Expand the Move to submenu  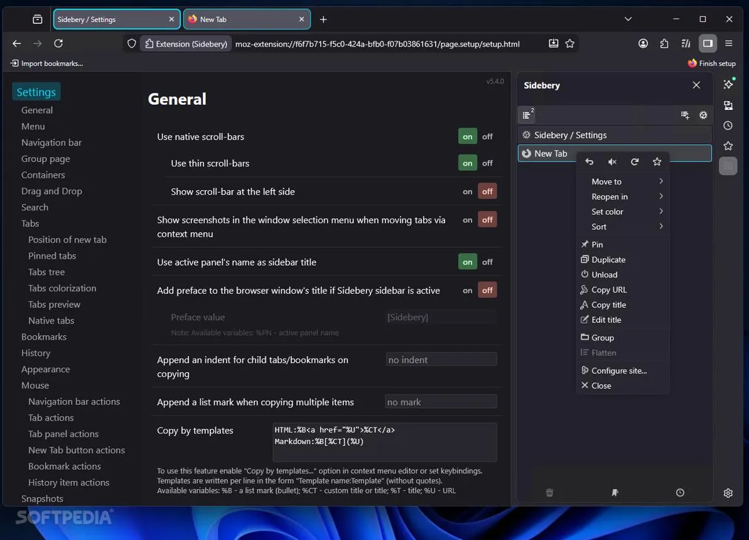622,181
